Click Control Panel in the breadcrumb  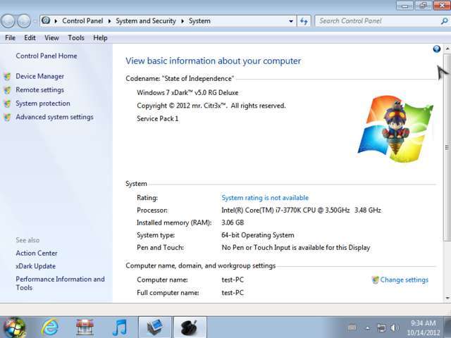pos(82,21)
